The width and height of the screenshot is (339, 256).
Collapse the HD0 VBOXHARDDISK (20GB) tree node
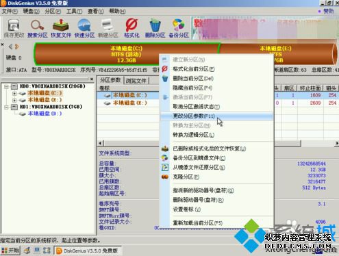pos(7,86)
